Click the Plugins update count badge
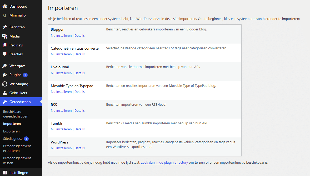This screenshot has width=310, height=176. click(x=25, y=75)
